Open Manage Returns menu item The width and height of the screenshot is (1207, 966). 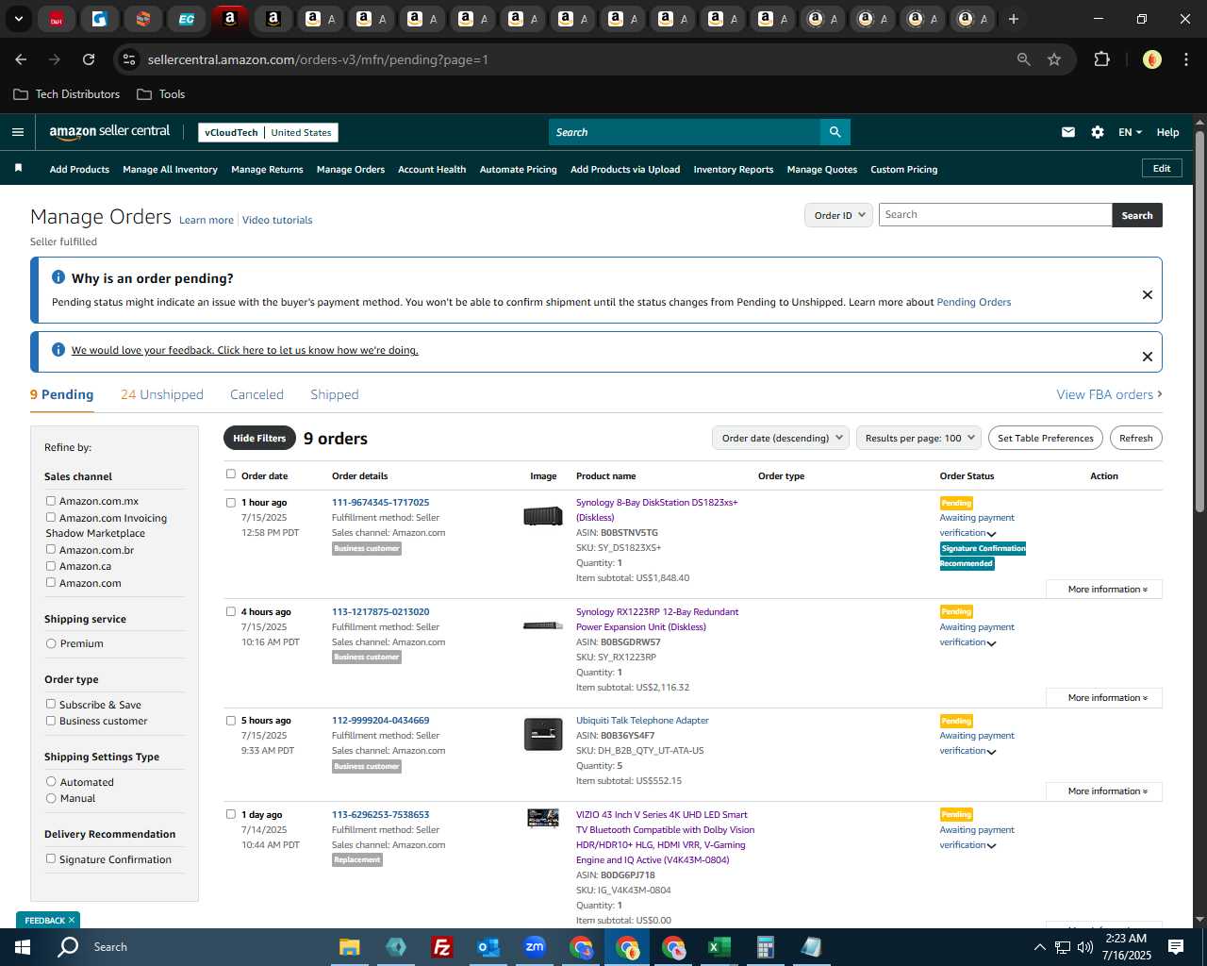pos(267,169)
